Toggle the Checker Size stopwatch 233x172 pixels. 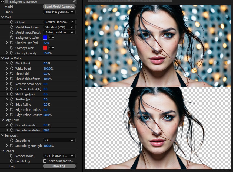(12, 43)
